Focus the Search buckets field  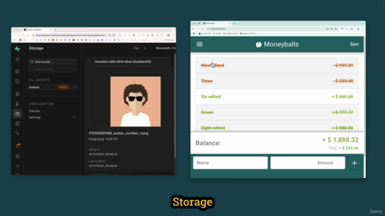coord(52,70)
